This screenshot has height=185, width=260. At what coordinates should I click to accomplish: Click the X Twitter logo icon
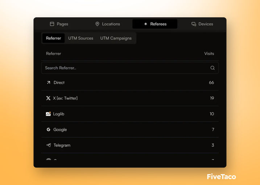click(48, 98)
